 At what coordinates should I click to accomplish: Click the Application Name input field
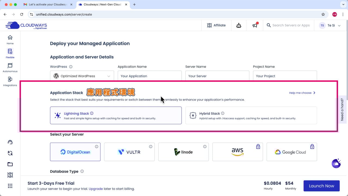click(150, 76)
